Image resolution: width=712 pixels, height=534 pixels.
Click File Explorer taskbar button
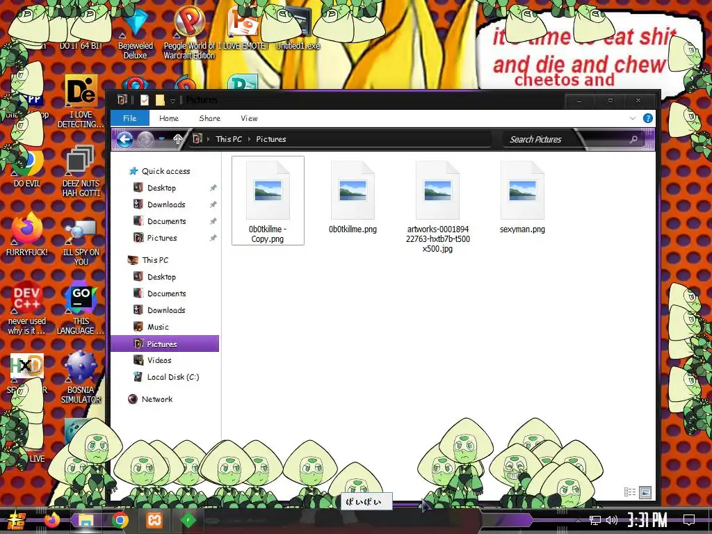pyautogui.click(x=86, y=520)
